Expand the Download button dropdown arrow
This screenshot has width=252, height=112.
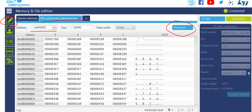coord(190,28)
